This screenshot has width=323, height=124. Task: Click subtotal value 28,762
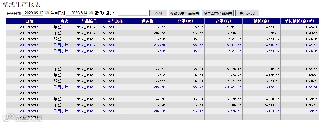[x=198, y=45]
